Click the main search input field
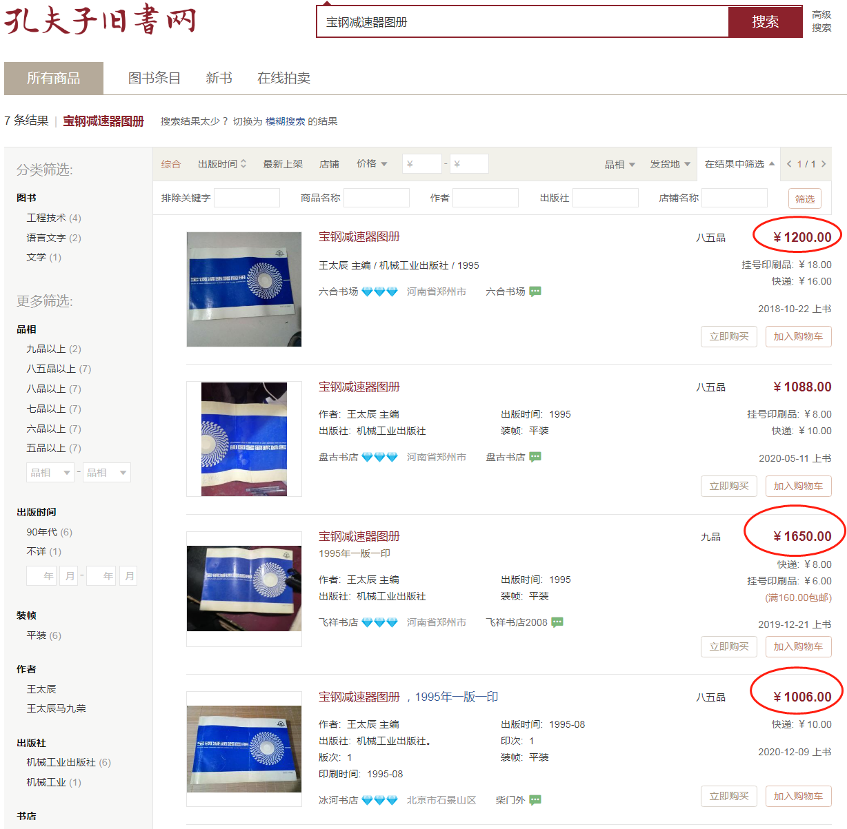This screenshot has width=847, height=829. (523, 22)
